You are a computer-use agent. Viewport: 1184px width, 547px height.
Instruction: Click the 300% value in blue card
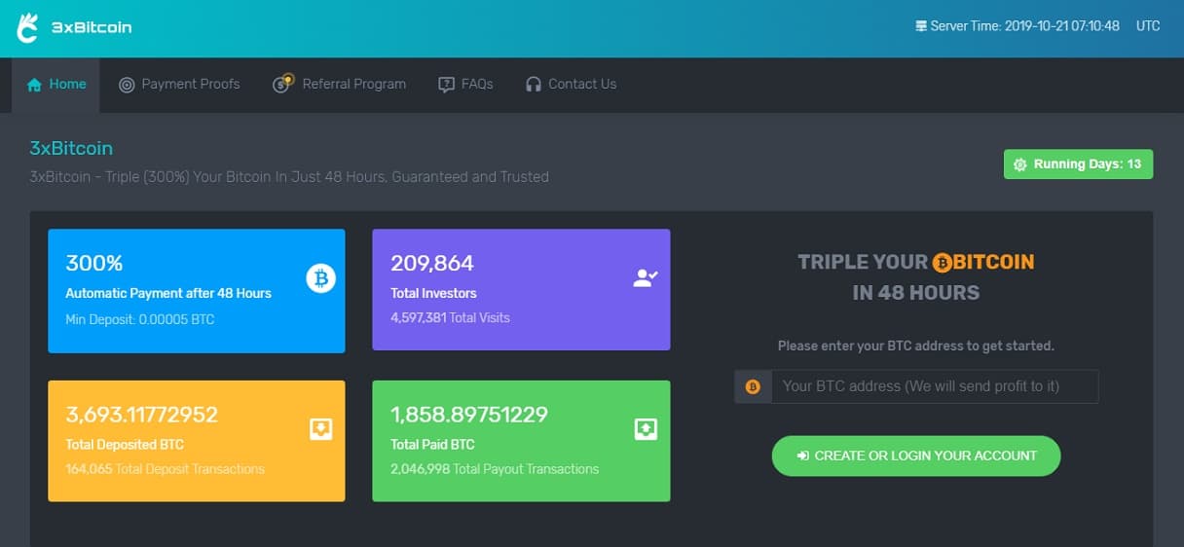[94, 263]
